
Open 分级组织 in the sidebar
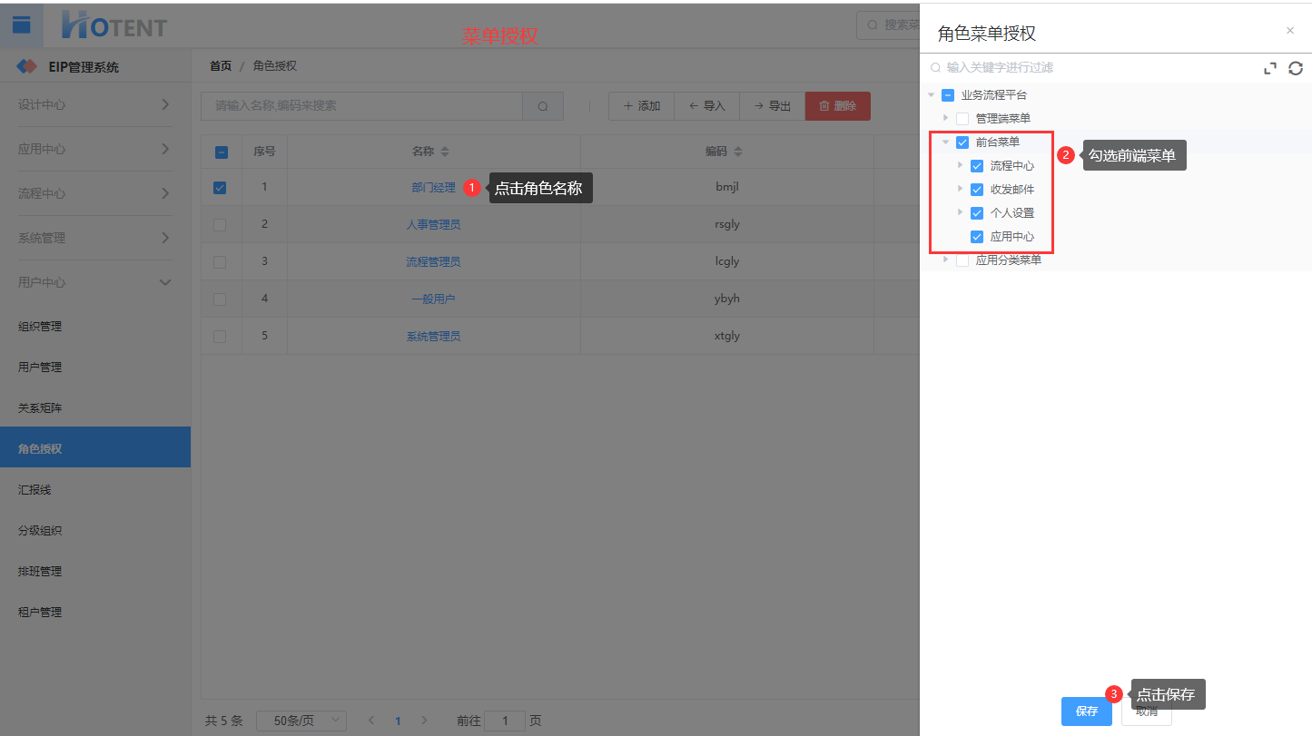pyautogui.click(x=95, y=531)
